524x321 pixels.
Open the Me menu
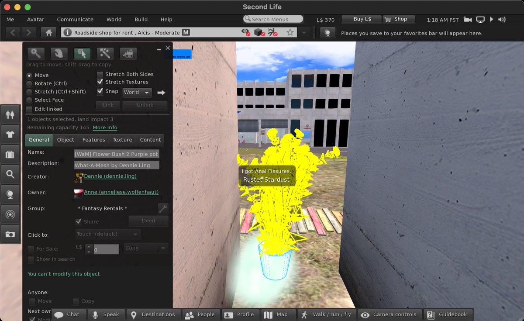(10, 20)
